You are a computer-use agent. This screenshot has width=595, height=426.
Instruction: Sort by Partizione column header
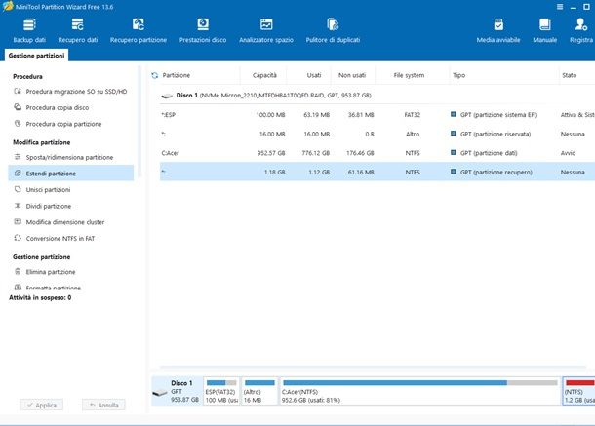tap(177, 75)
